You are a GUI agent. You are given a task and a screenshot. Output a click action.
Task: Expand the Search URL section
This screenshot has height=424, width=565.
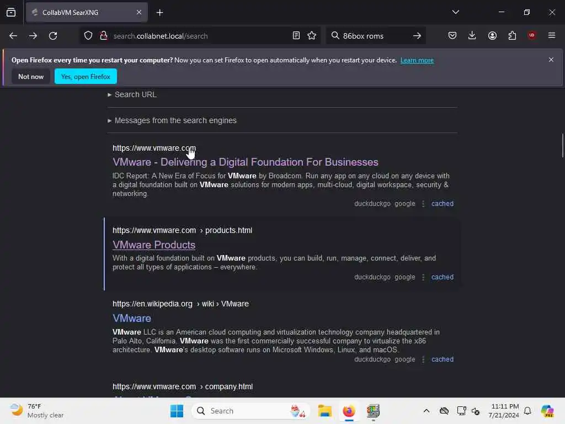(132, 94)
